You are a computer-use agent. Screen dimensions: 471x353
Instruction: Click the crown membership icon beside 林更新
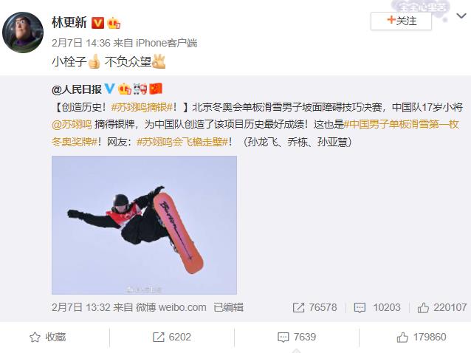(114, 23)
